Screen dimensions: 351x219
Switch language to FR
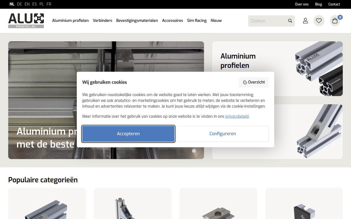pyautogui.click(x=49, y=4)
